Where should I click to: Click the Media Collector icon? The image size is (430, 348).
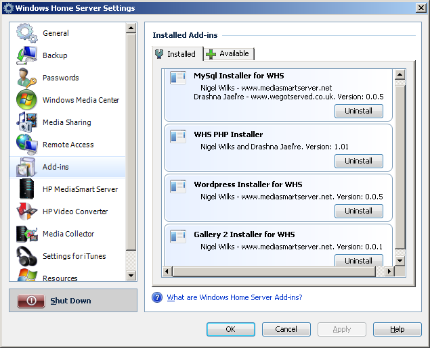pyautogui.click(x=26, y=234)
